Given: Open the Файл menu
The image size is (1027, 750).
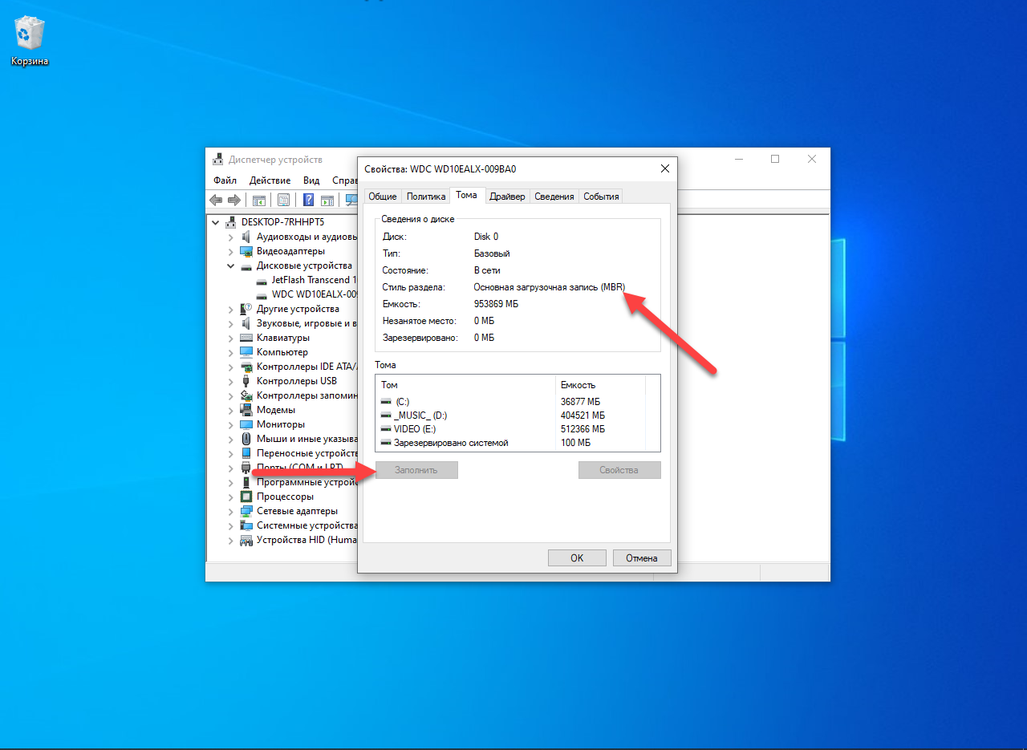Looking at the screenshot, I should [225, 180].
